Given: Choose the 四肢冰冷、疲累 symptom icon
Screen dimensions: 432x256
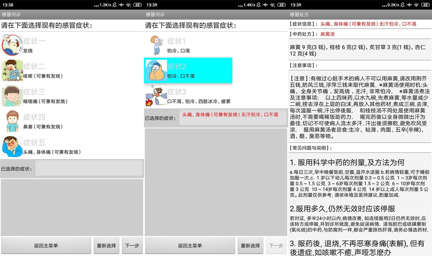Looking at the screenshot, I should [x=156, y=96].
